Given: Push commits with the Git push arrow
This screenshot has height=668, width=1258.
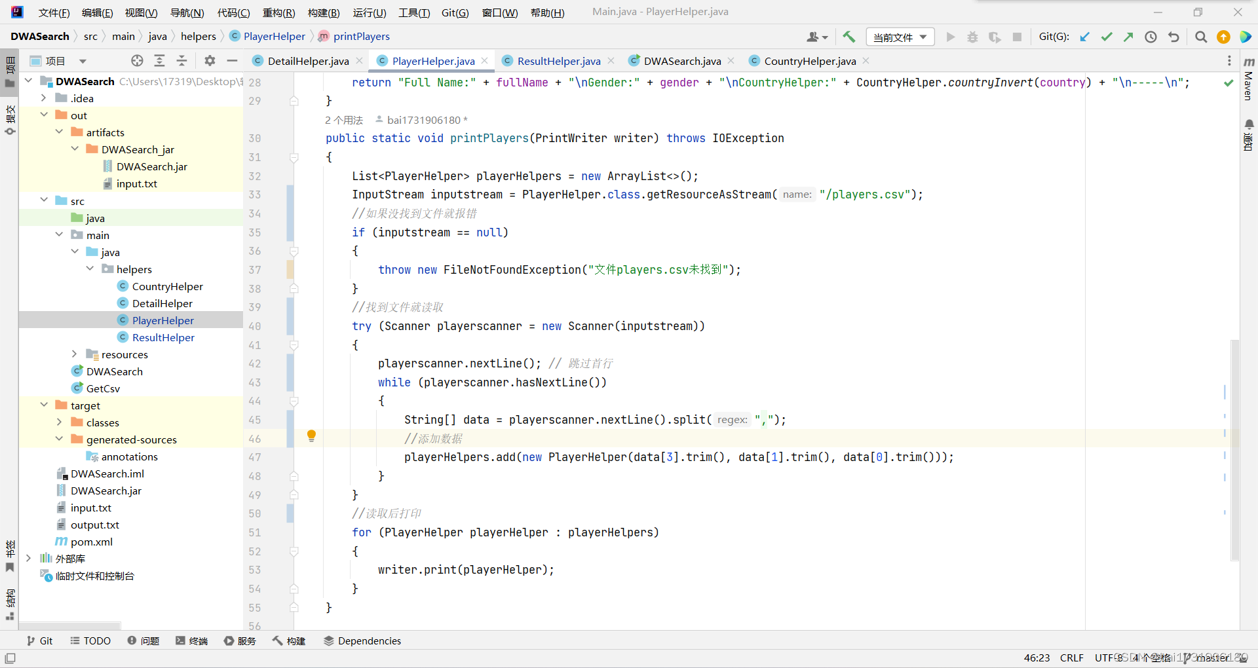Looking at the screenshot, I should 1128,37.
